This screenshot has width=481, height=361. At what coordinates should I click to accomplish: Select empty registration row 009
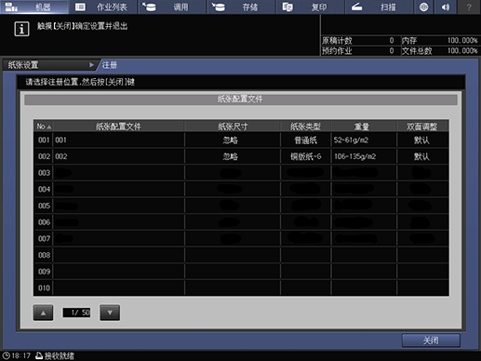coord(241,272)
